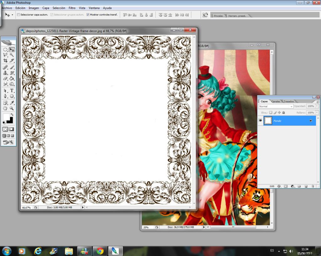The width and height of the screenshot is (321, 256).
Task: Click the feather logo atop the toolbox
Action: (8, 42)
